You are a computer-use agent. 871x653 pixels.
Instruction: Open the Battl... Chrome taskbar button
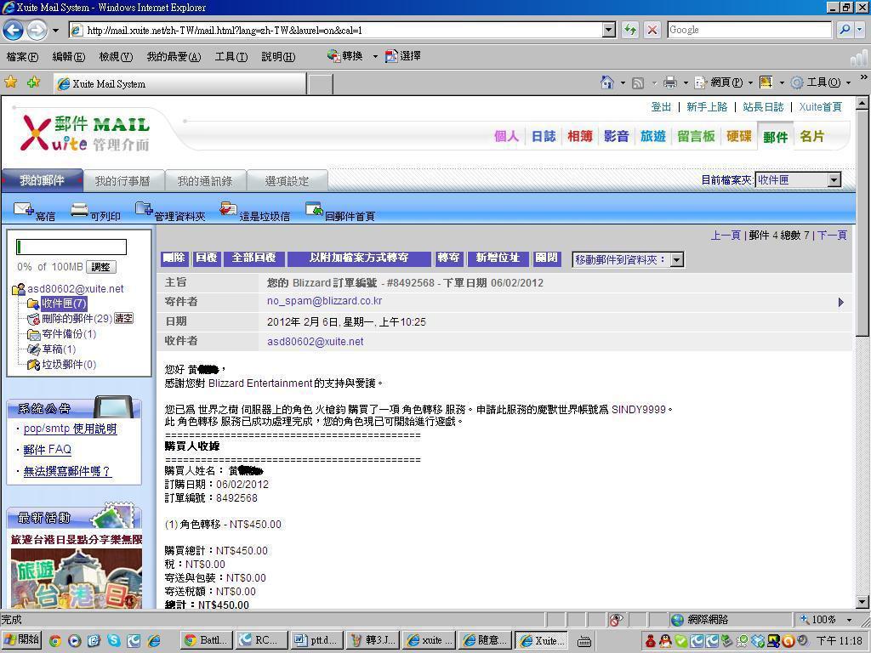(206, 640)
